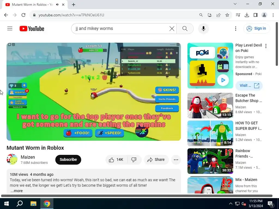The height and width of the screenshot is (209, 279).
Task: Click Visit button on Poki ad
Action: point(249,85)
